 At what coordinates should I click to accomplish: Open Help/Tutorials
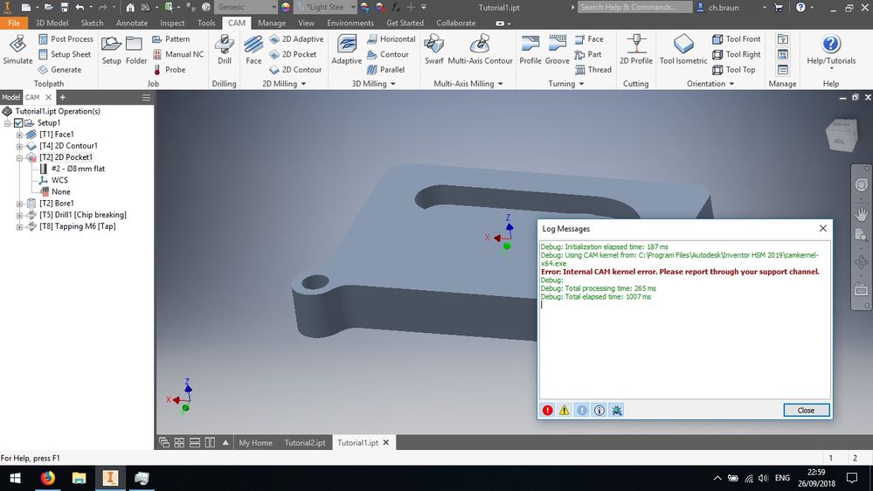click(831, 52)
